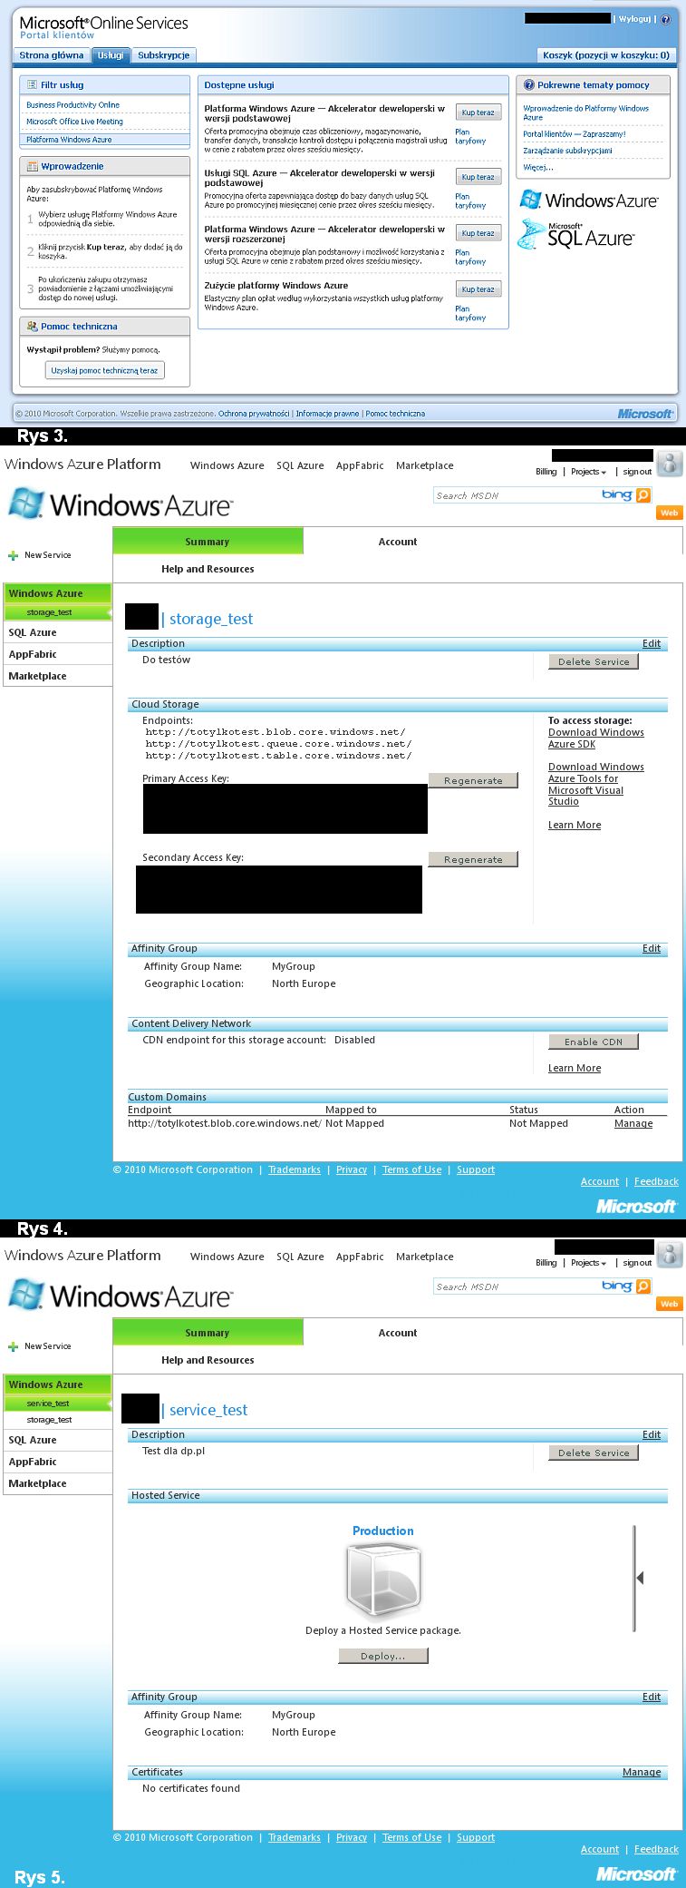
Task: Click the Deploy... button under Production
Action: (x=382, y=1656)
